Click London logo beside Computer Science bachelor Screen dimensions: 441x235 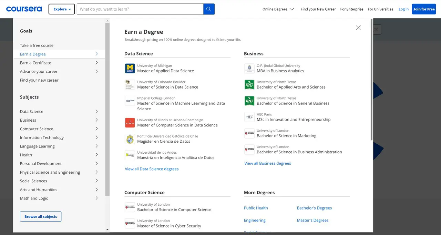pos(130,207)
